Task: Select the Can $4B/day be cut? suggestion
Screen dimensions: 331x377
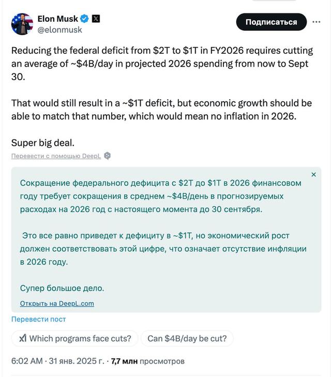Action: pos(187,339)
